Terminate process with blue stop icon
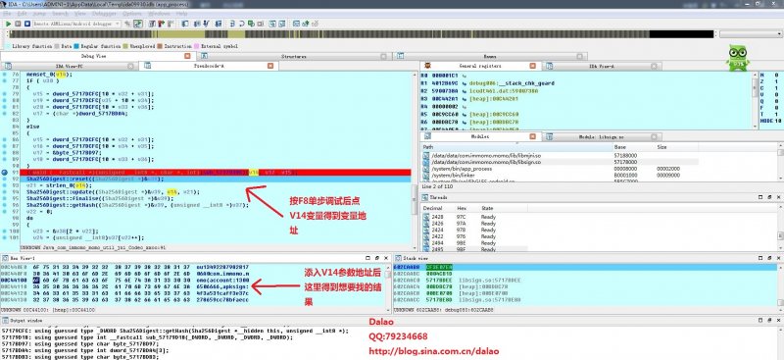The width and height of the screenshot is (784, 360). tap(26, 24)
